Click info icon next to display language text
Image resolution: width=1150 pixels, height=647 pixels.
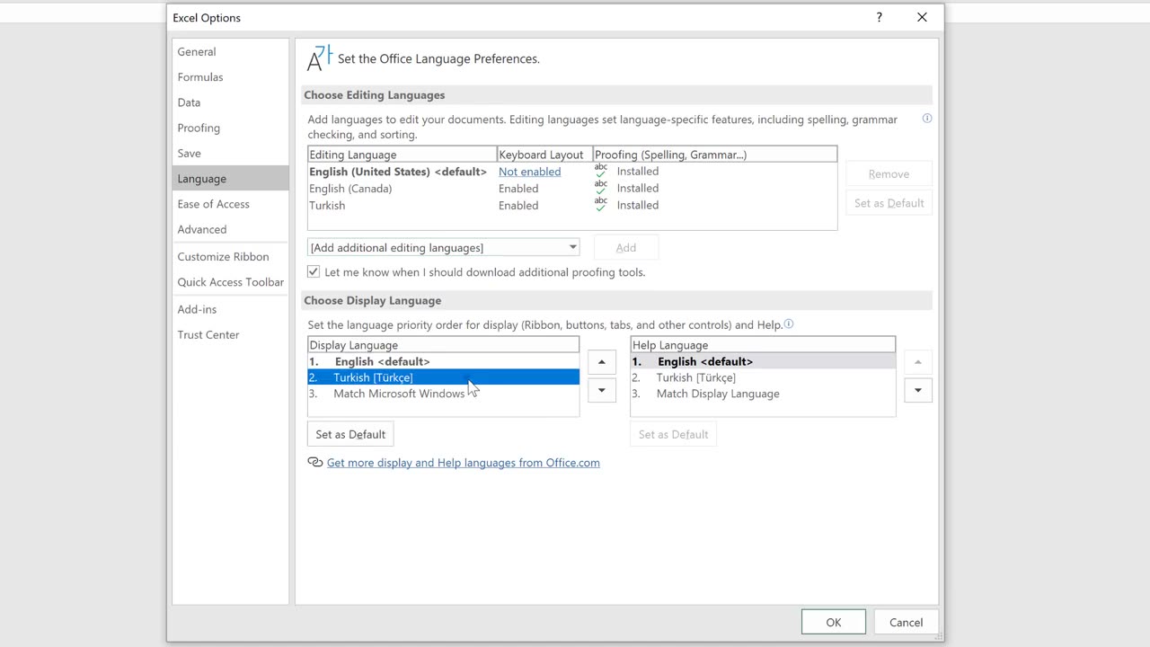789,324
